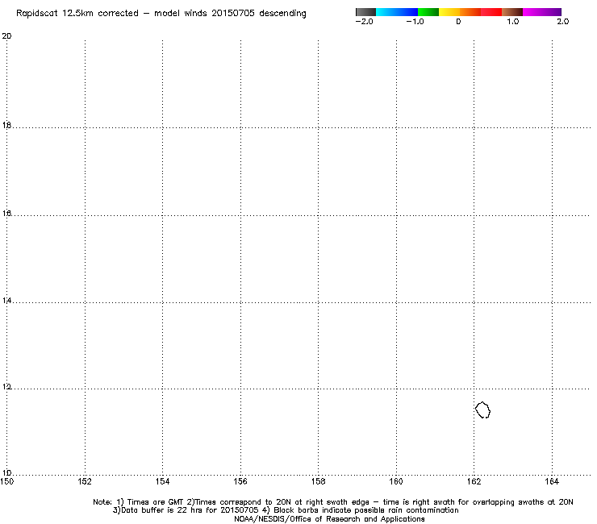Click the longitude label "156"
The height and width of the screenshot is (524, 597).
click(240, 481)
